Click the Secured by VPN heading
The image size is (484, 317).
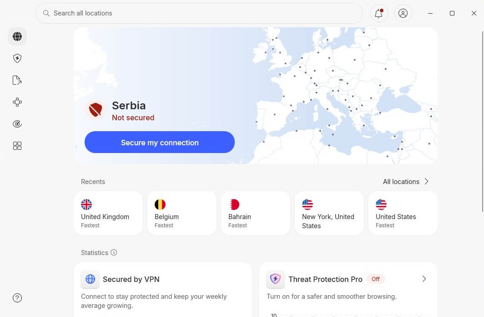pyautogui.click(x=131, y=279)
